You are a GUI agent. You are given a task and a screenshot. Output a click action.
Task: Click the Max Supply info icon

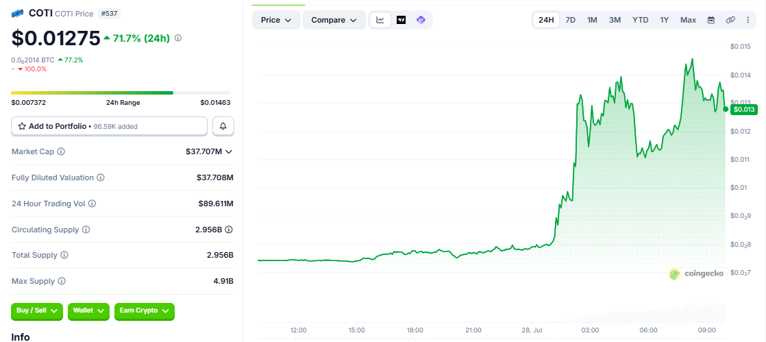(x=62, y=281)
